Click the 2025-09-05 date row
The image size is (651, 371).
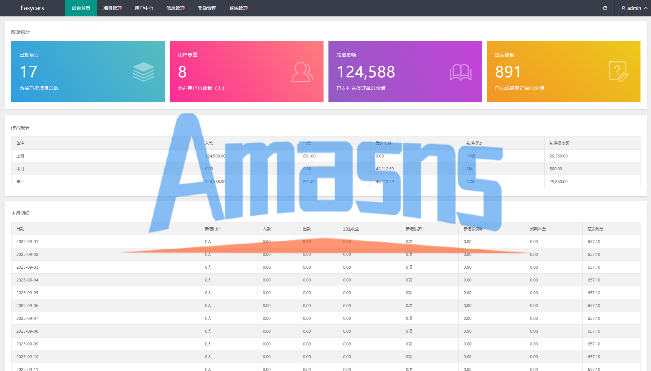point(27,293)
